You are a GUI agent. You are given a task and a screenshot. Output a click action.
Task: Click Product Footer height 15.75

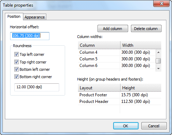point(134,95)
